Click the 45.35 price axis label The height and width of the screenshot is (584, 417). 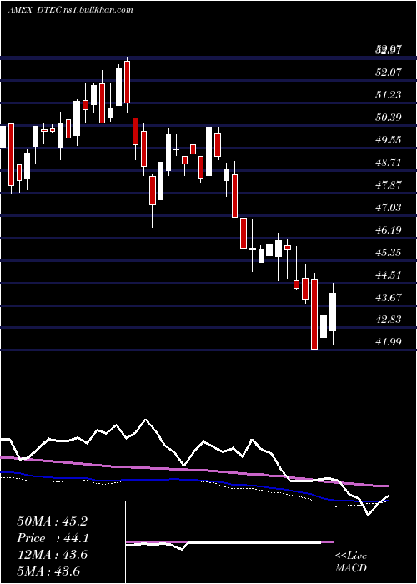(389, 253)
